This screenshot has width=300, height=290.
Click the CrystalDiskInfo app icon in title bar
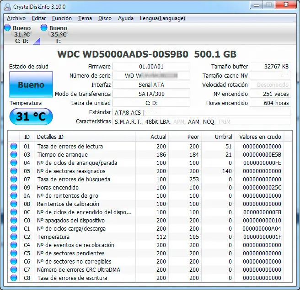click(x=7, y=7)
